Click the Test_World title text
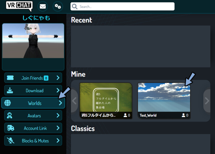This screenshot has width=215, height=154. coord(148,115)
